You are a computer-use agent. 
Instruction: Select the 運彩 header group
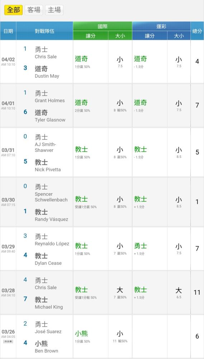(161, 26)
